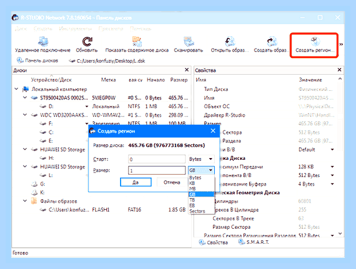Viewport: 356px width, 269px height.
Task: Click the Открыть образ toolbar icon
Action: tap(230, 41)
